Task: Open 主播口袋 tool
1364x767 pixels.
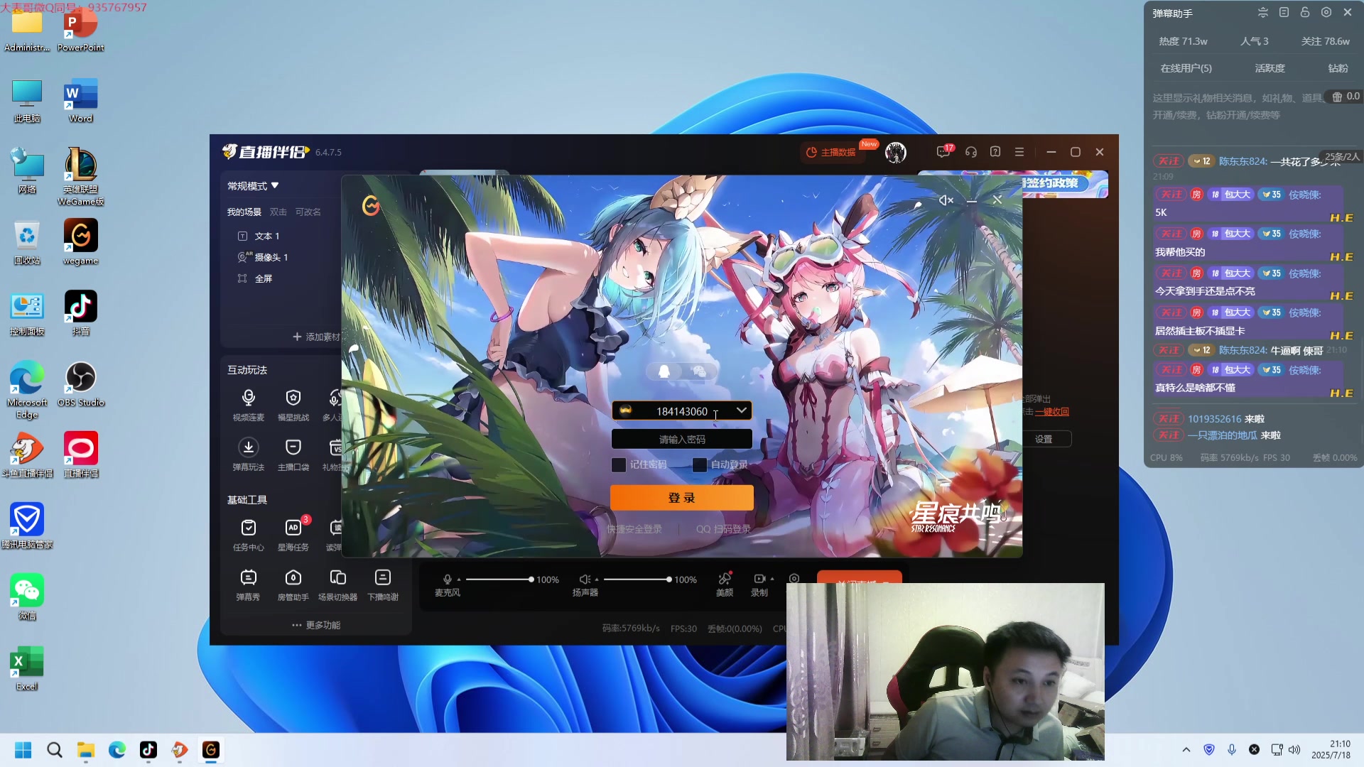Action: [293, 455]
